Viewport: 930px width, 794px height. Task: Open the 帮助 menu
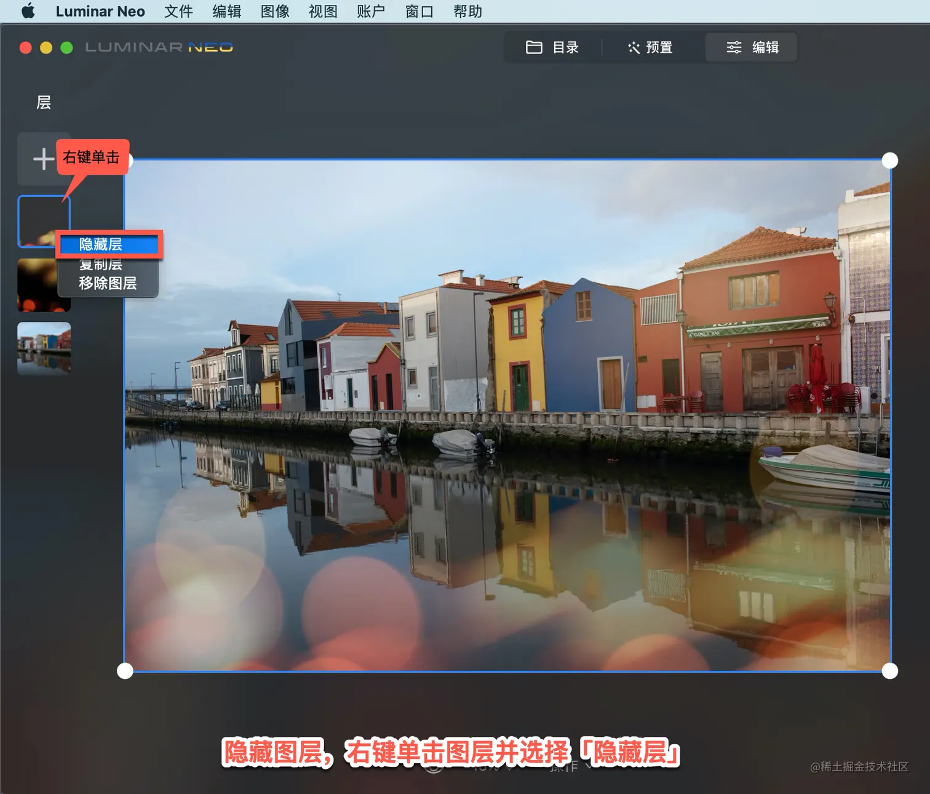tap(467, 11)
